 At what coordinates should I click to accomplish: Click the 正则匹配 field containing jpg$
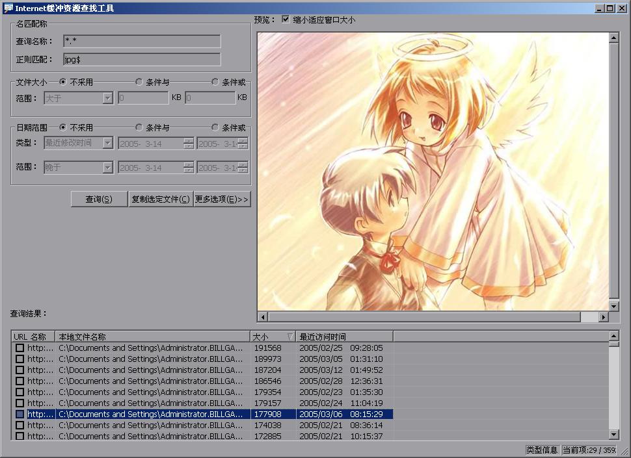pyautogui.click(x=142, y=60)
